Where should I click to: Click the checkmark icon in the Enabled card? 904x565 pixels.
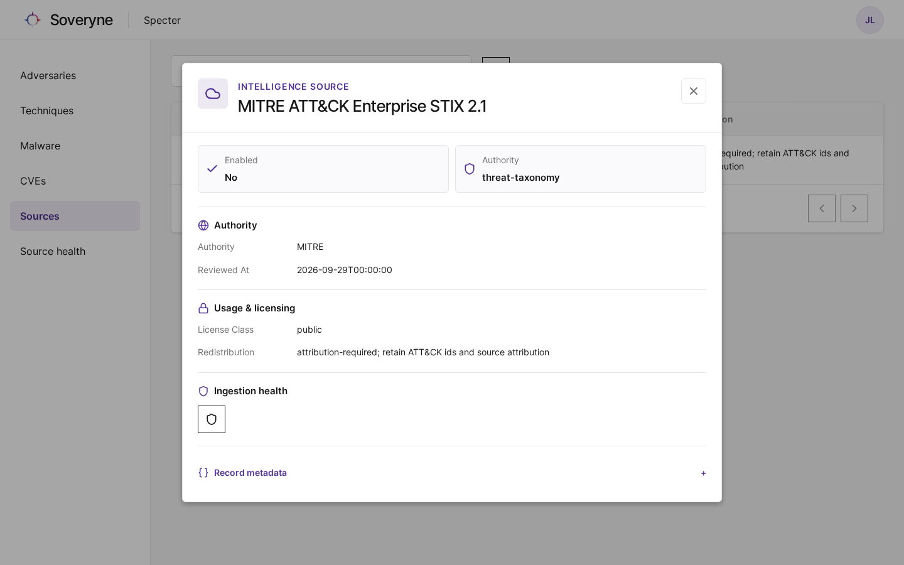[x=212, y=169]
